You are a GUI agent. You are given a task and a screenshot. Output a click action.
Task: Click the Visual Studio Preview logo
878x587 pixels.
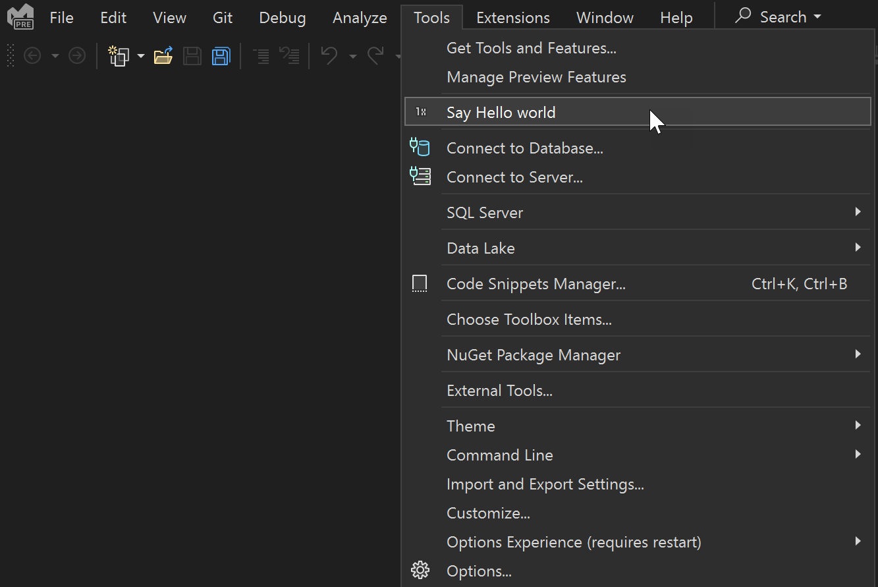[20, 17]
